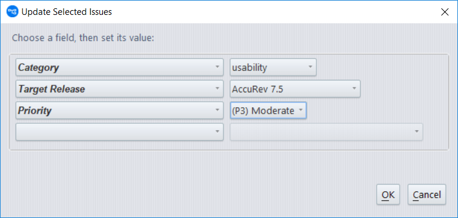This screenshot has height=218, width=458.
Task: Open the Priority field dropdown
Action: point(120,111)
